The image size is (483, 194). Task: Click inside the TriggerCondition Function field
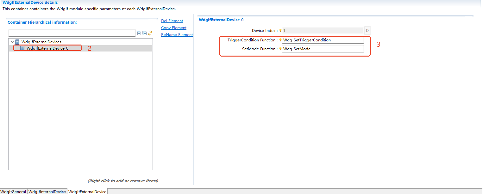323,40
